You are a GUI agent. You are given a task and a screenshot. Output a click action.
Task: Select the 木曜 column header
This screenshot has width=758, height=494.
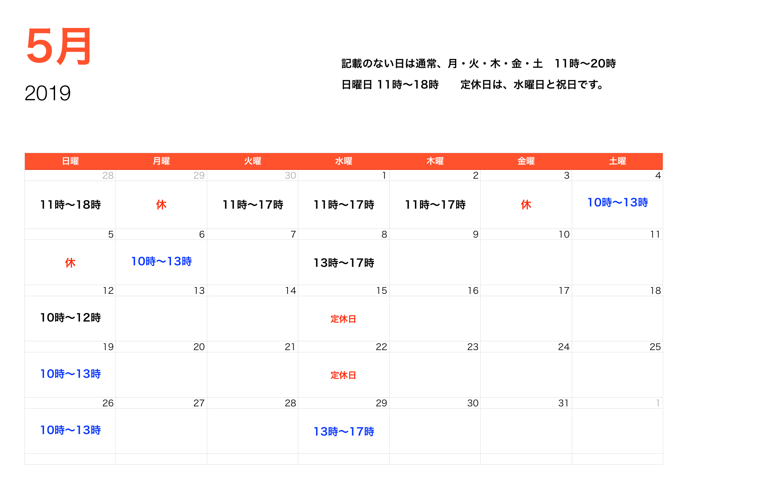click(x=435, y=161)
